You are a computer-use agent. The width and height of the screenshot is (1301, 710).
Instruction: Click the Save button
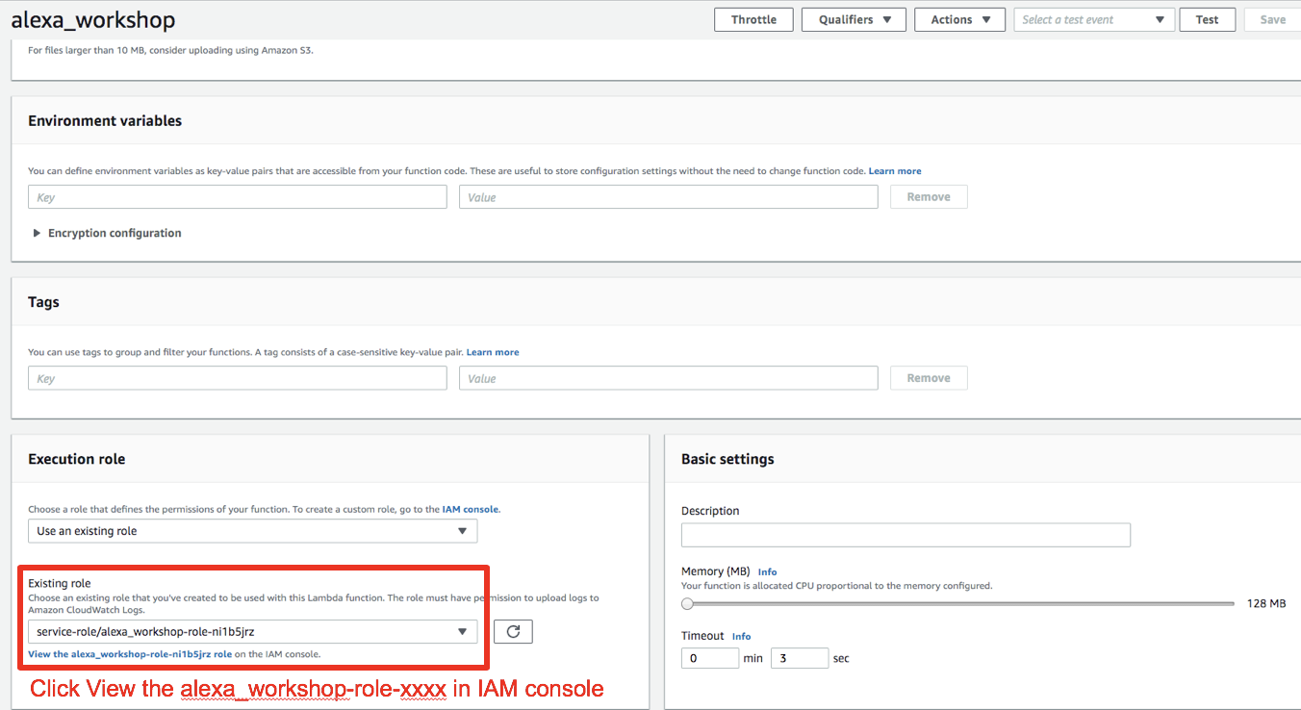tap(1272, 19)
